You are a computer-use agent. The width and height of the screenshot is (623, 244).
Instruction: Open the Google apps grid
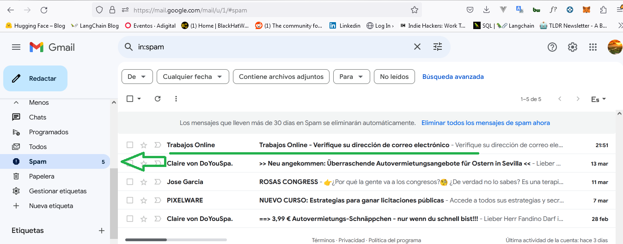pos(593,47)
